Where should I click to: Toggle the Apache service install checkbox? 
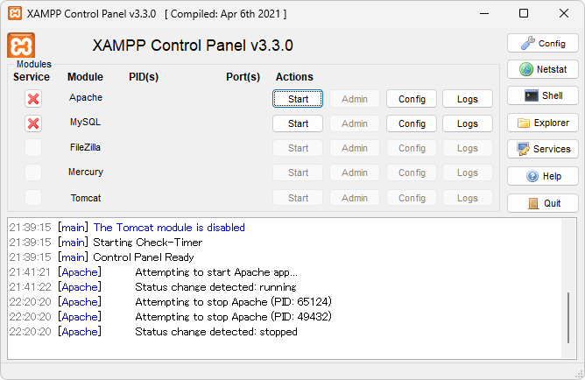point(33,99)
